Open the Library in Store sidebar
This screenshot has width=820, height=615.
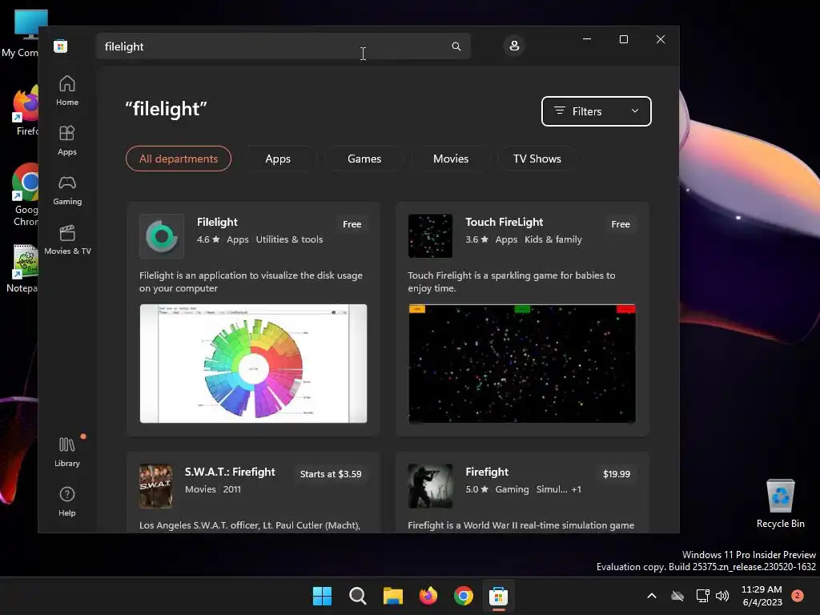pyautogui.click(x=67, y=452)
